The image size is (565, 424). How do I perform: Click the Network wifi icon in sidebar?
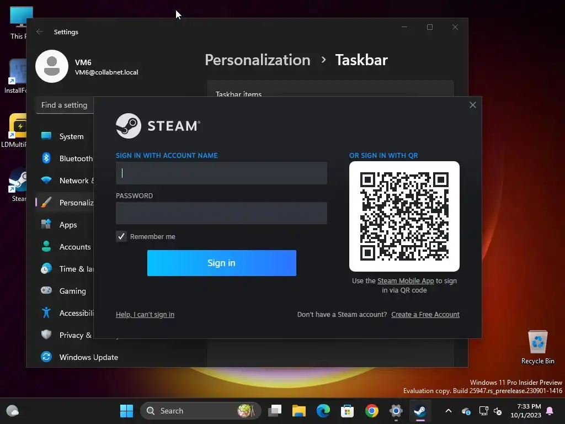point(46,179)
